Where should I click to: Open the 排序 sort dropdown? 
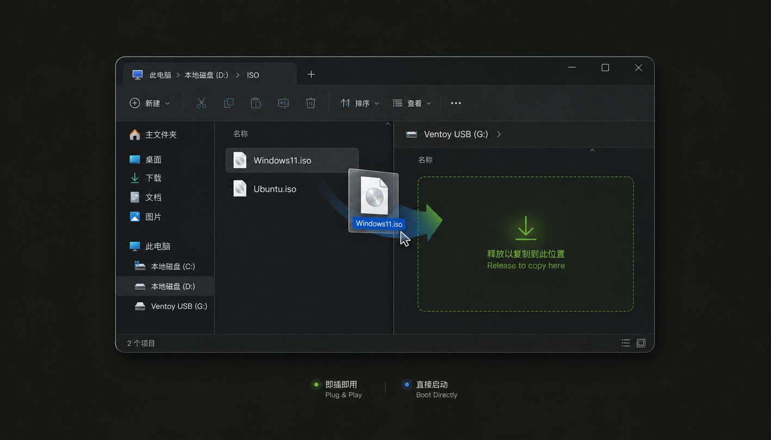click(359, 103)
